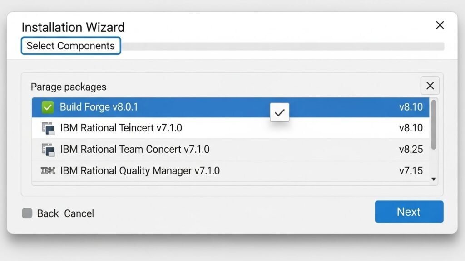The width and height of the screenshot is (465, 261).
Task: Click the X icon on the Parage packages panel
Action: tap(430, 85)
